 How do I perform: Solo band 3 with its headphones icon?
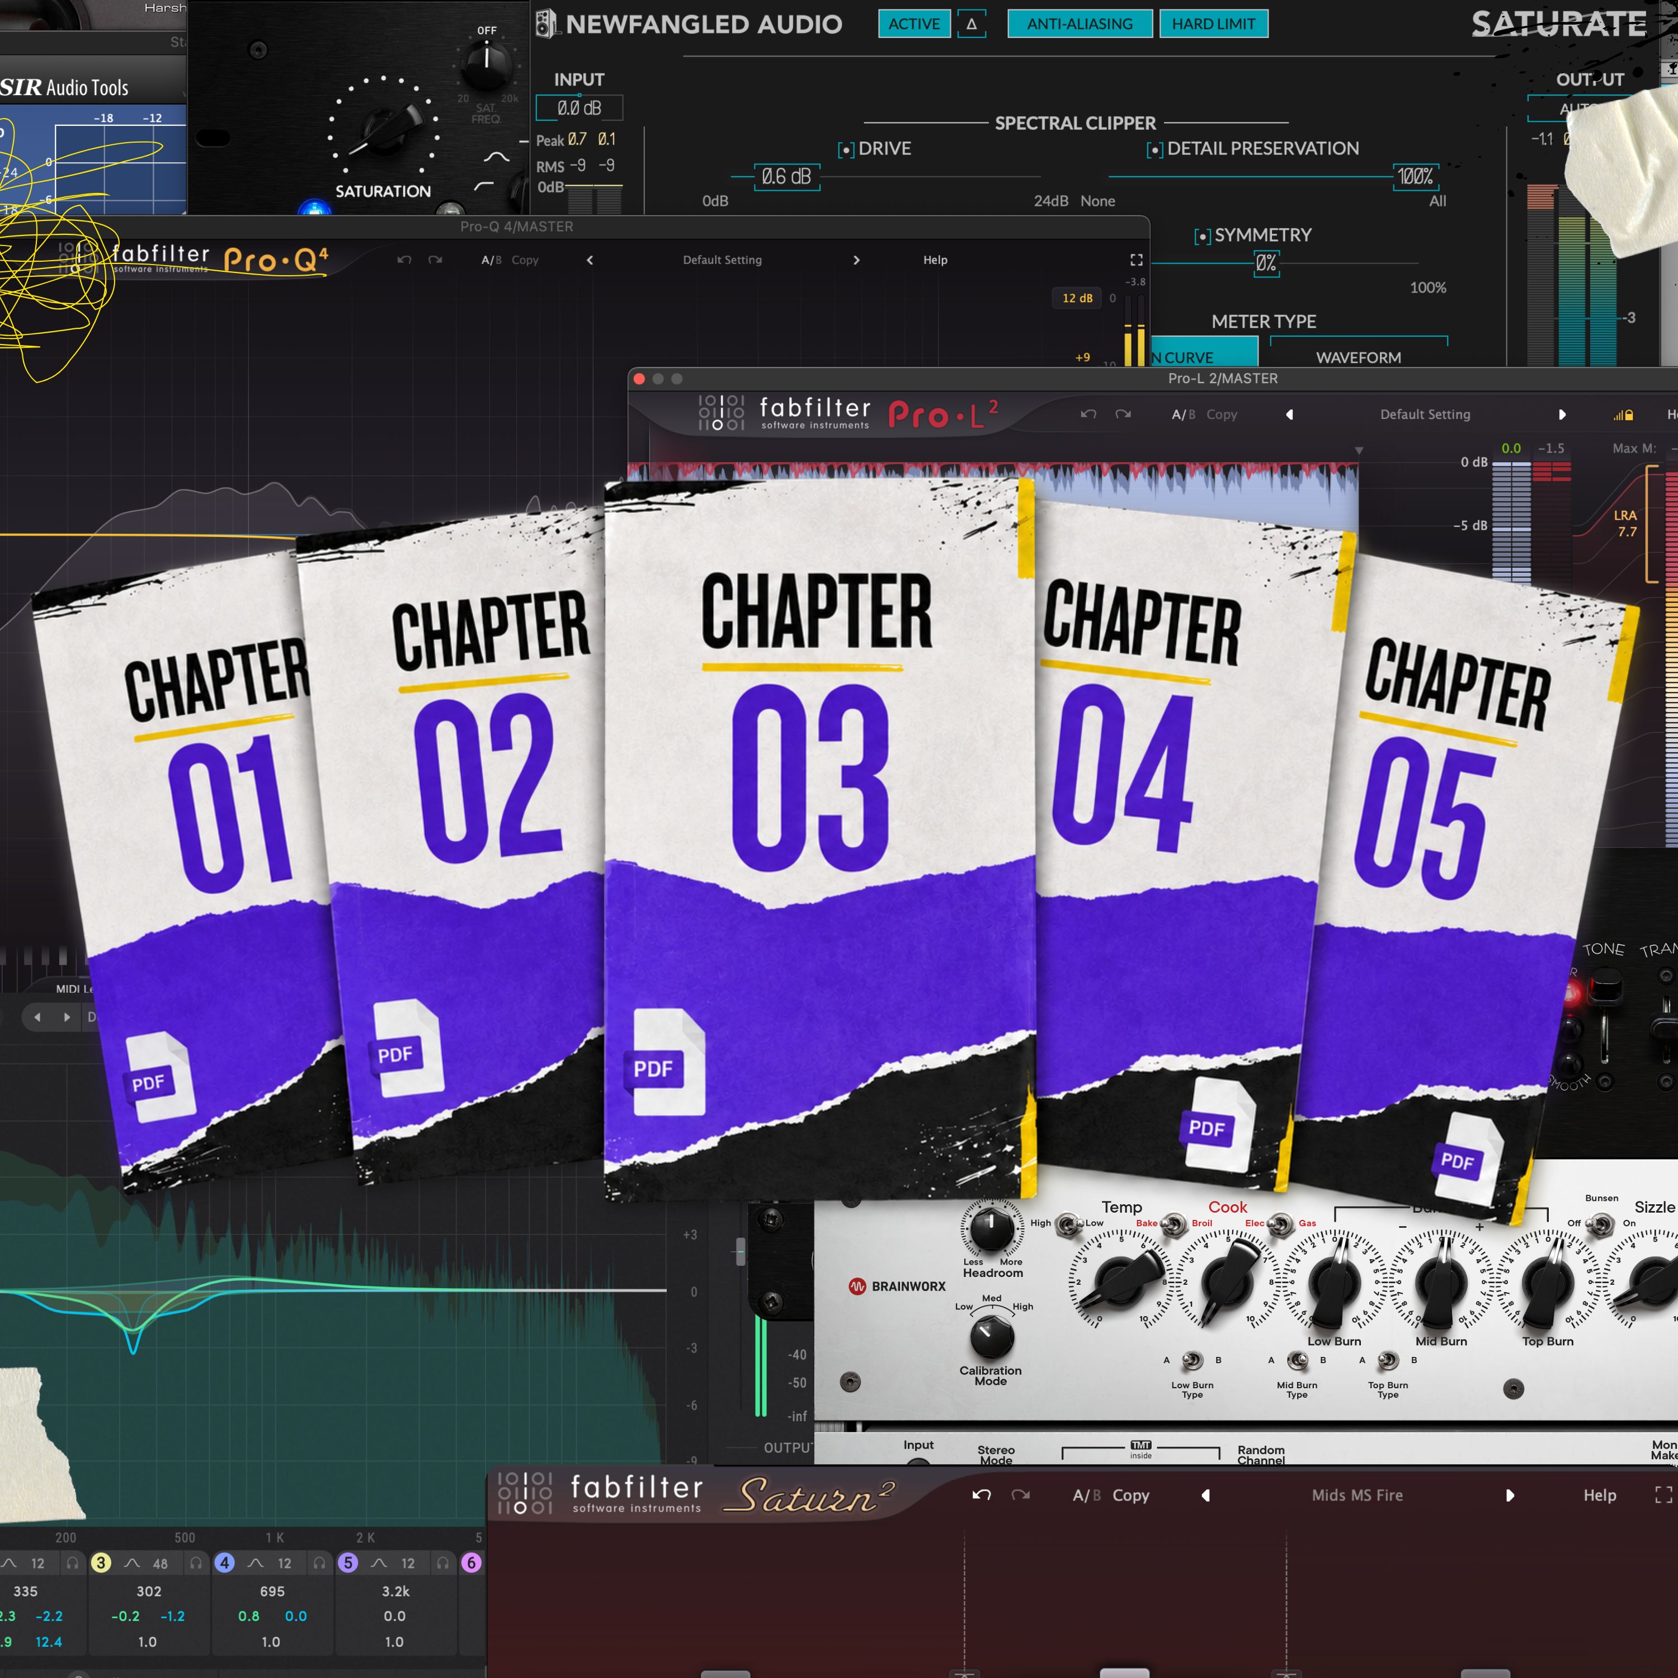tap(196, 1562)
